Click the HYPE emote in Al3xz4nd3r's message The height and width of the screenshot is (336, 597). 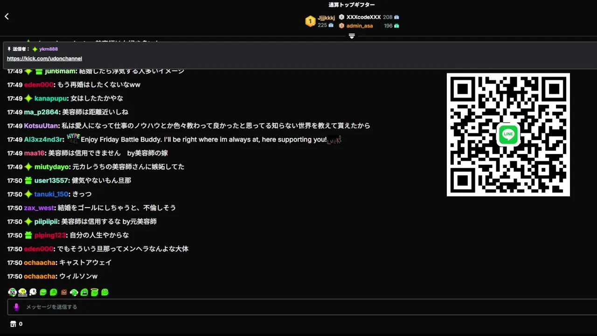pyautogui.click(x=73, y=138)
